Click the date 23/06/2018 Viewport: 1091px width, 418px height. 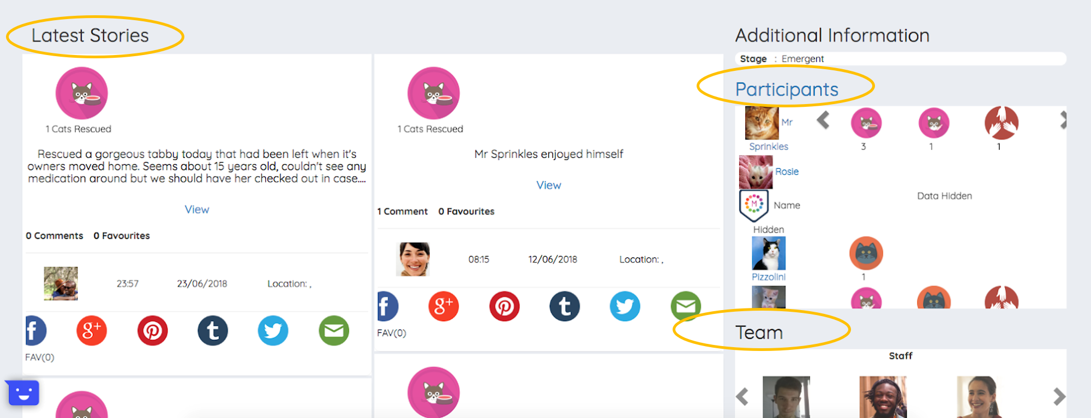click(x=202, y=284)
